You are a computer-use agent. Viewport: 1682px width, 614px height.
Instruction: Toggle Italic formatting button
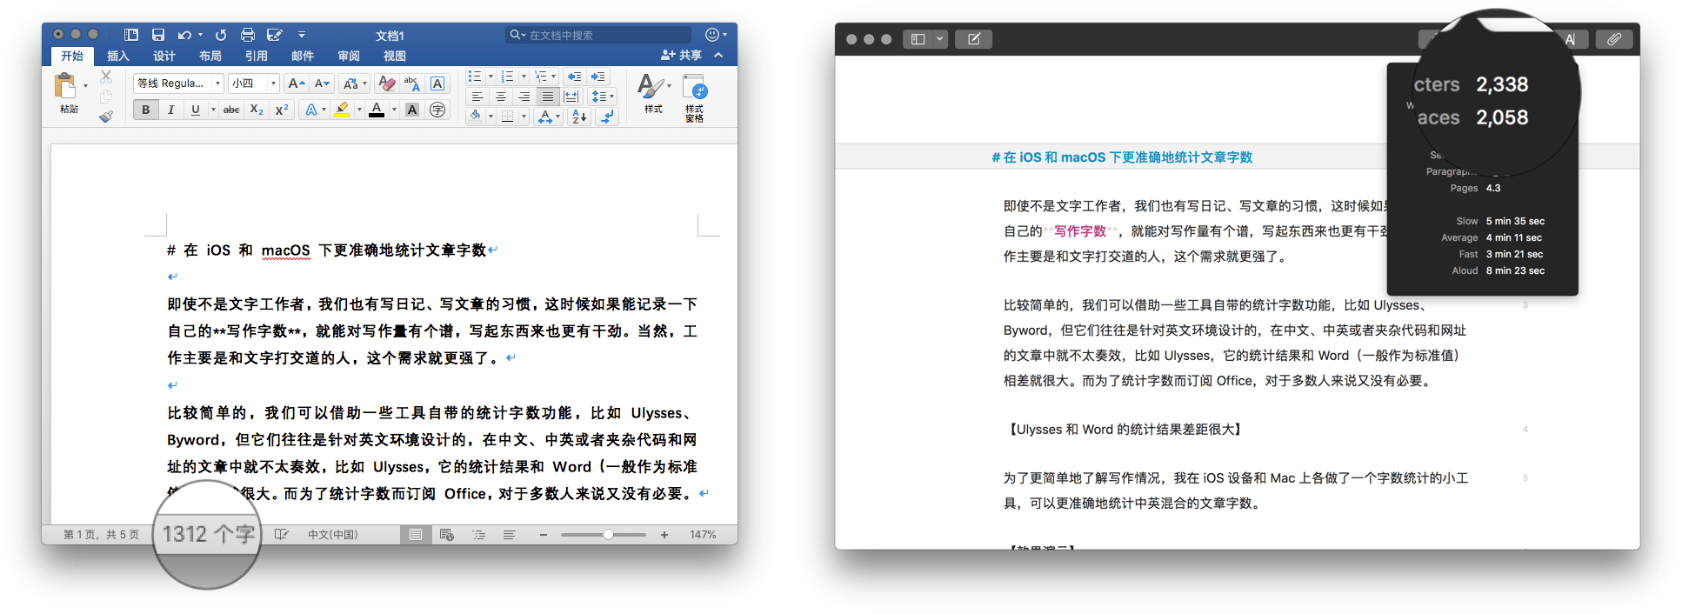(x=170, y=110)
